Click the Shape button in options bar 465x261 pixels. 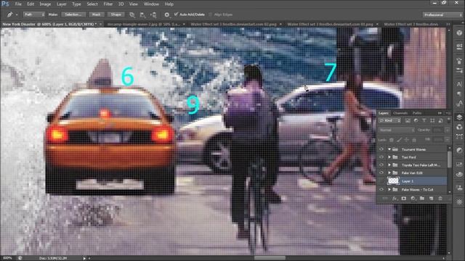[x=116, y=14]
